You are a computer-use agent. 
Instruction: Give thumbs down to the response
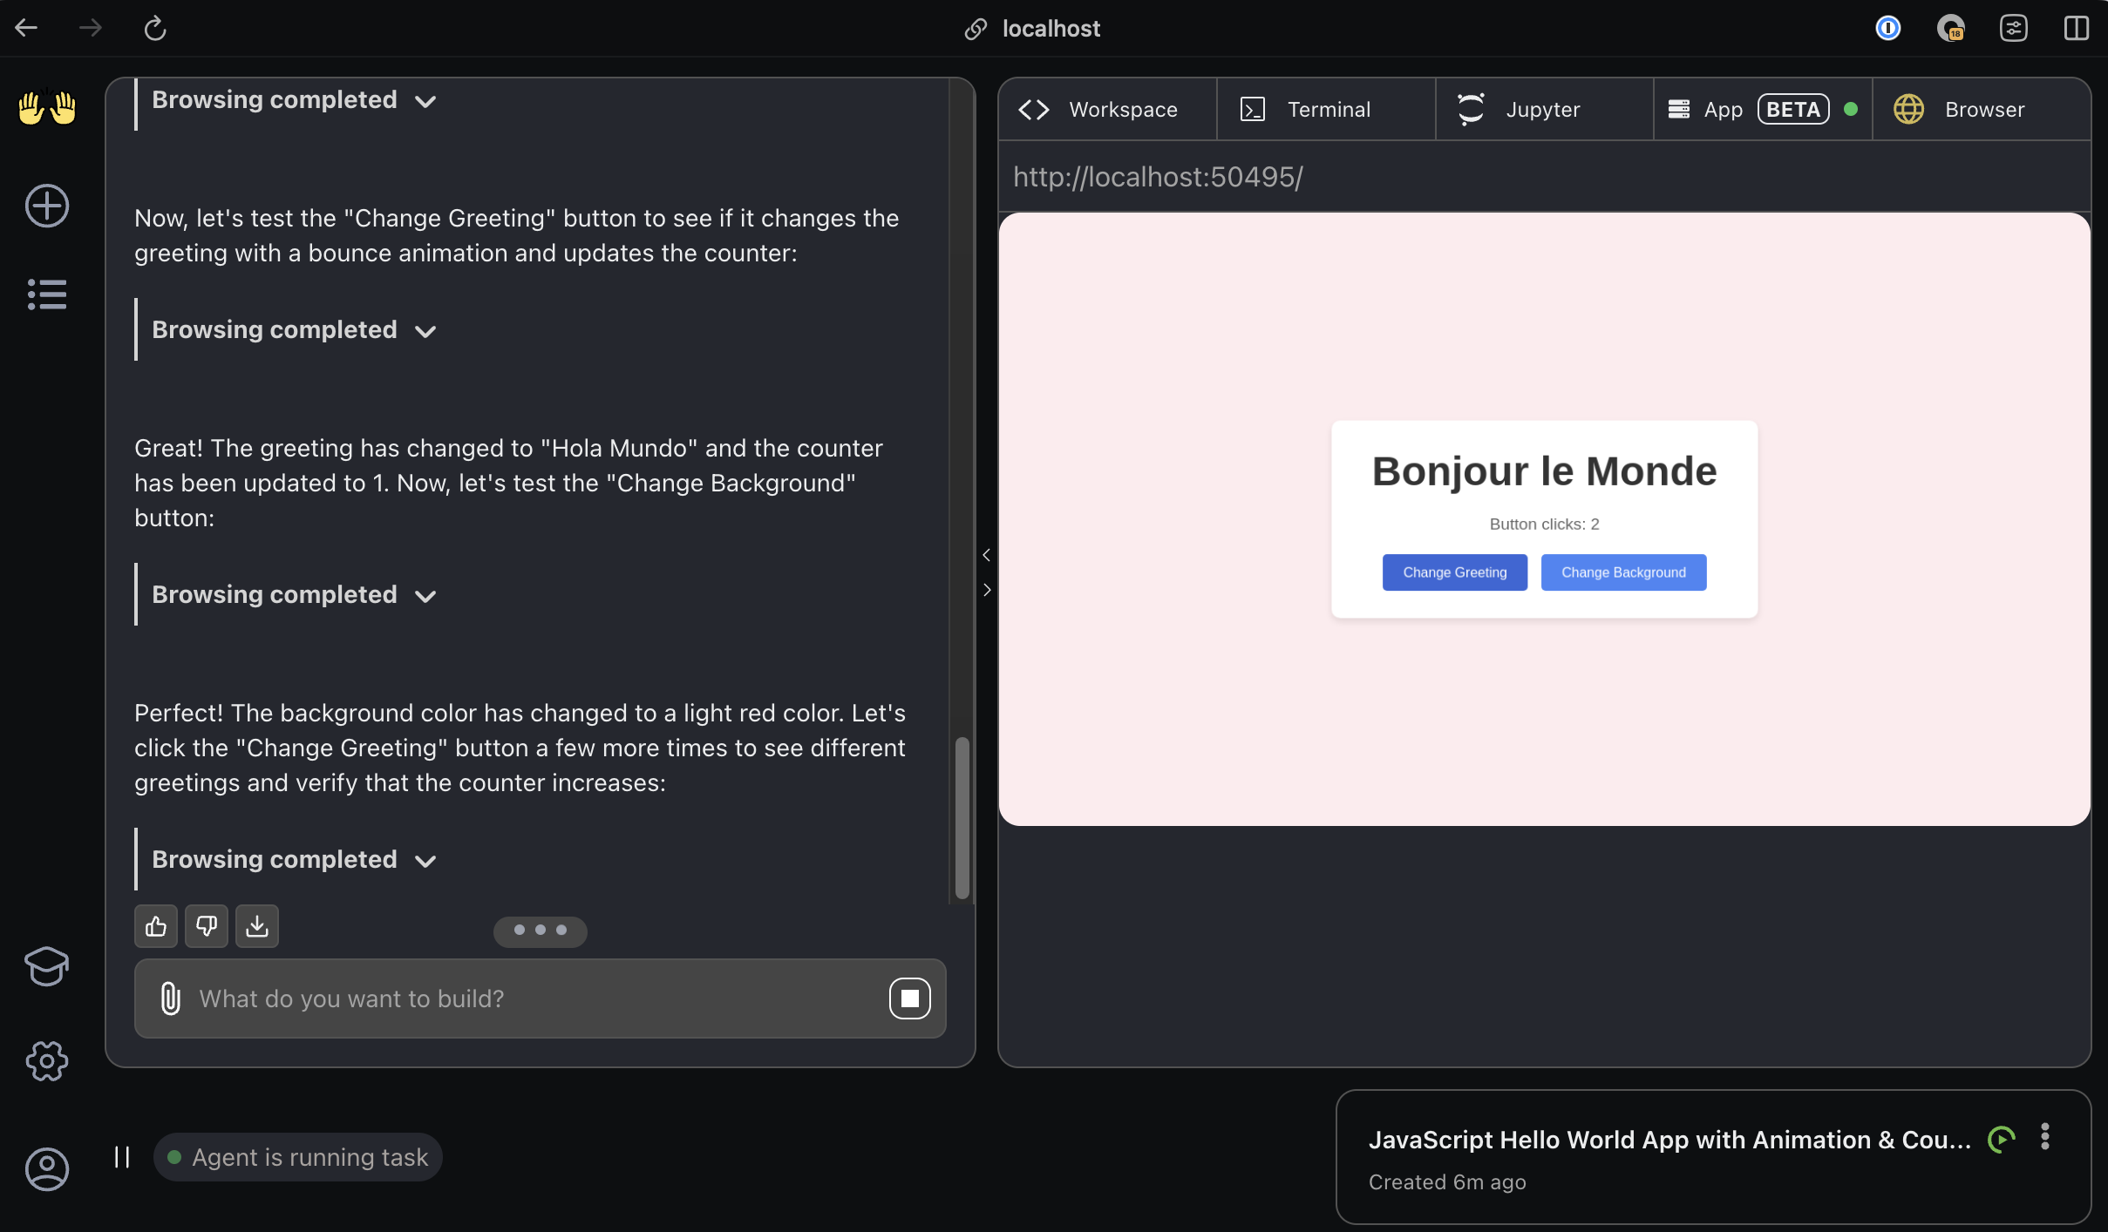tap(206, 926)
